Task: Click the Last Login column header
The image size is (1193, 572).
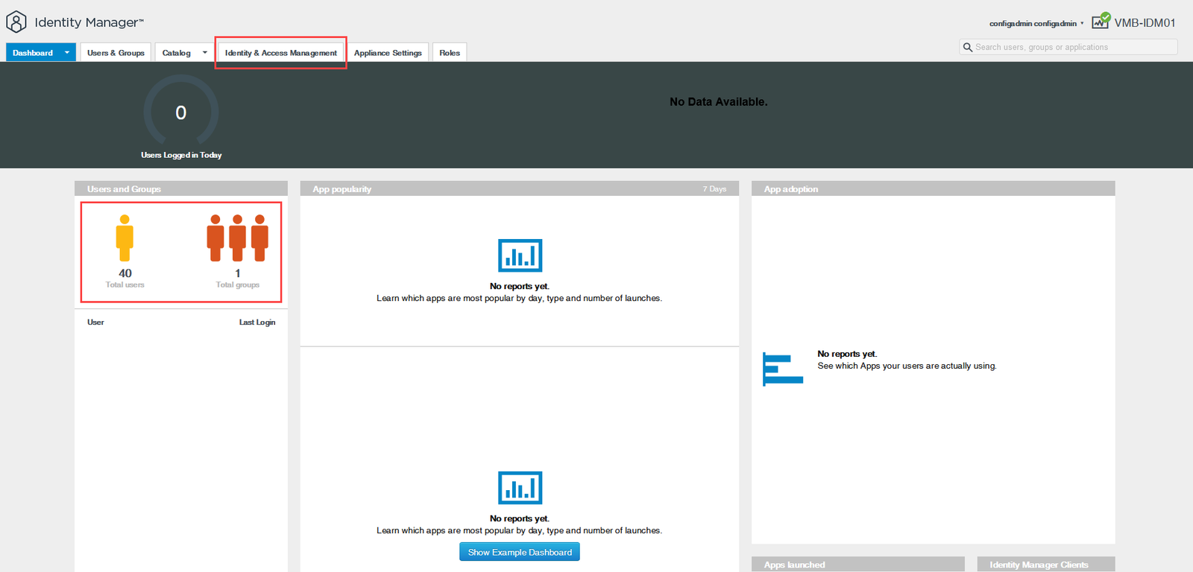Action: 257,322
